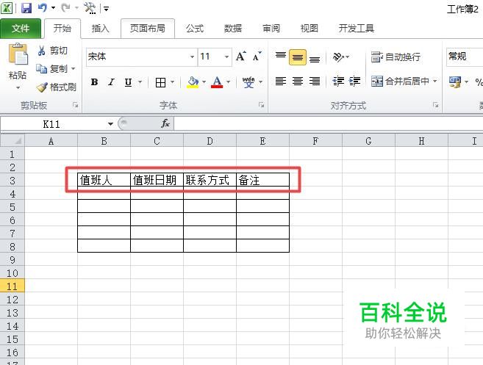The height and width of the screenshot is (365, 483).
Task: Select Bottom Align icon
Action: click(x=315, y=59)
